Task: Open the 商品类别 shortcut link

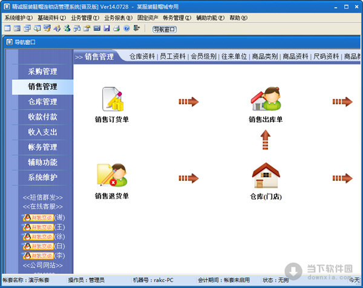Action: point(265,56)
